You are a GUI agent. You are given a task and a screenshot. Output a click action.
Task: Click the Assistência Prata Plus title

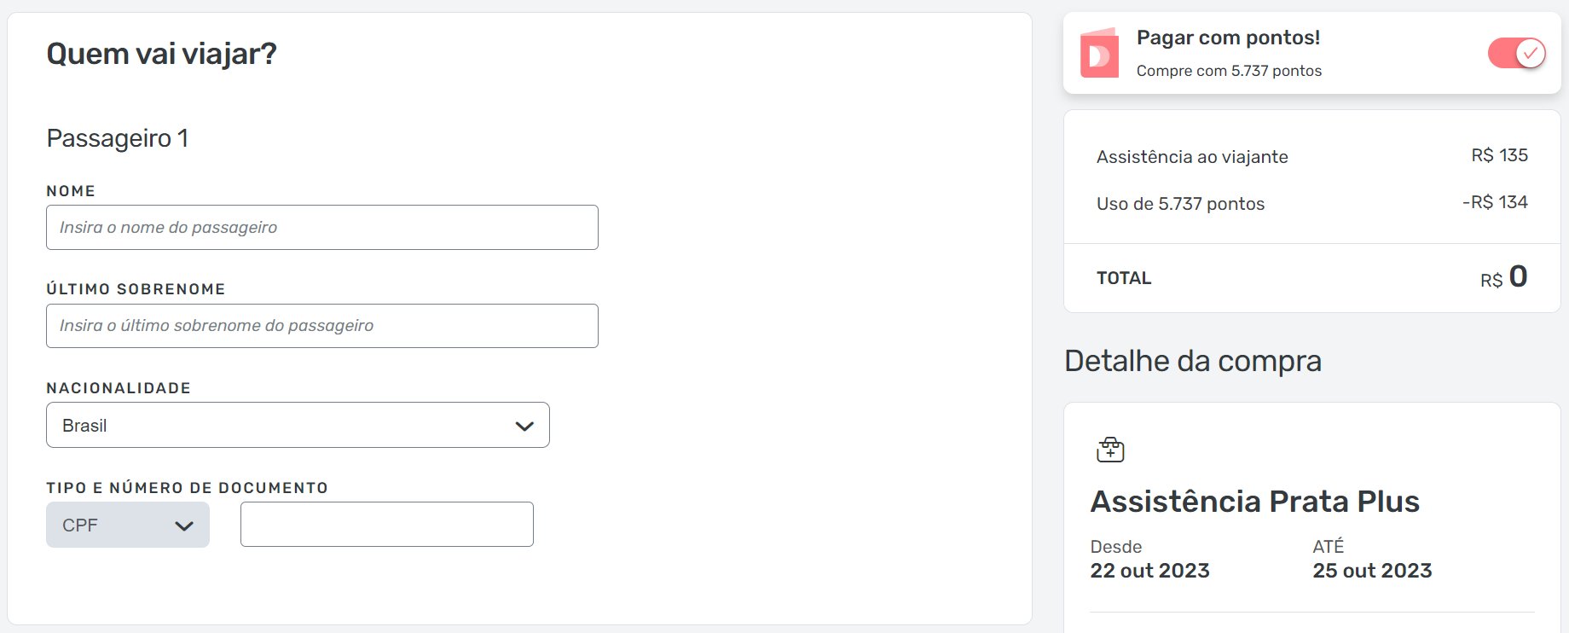[1254, 502]
